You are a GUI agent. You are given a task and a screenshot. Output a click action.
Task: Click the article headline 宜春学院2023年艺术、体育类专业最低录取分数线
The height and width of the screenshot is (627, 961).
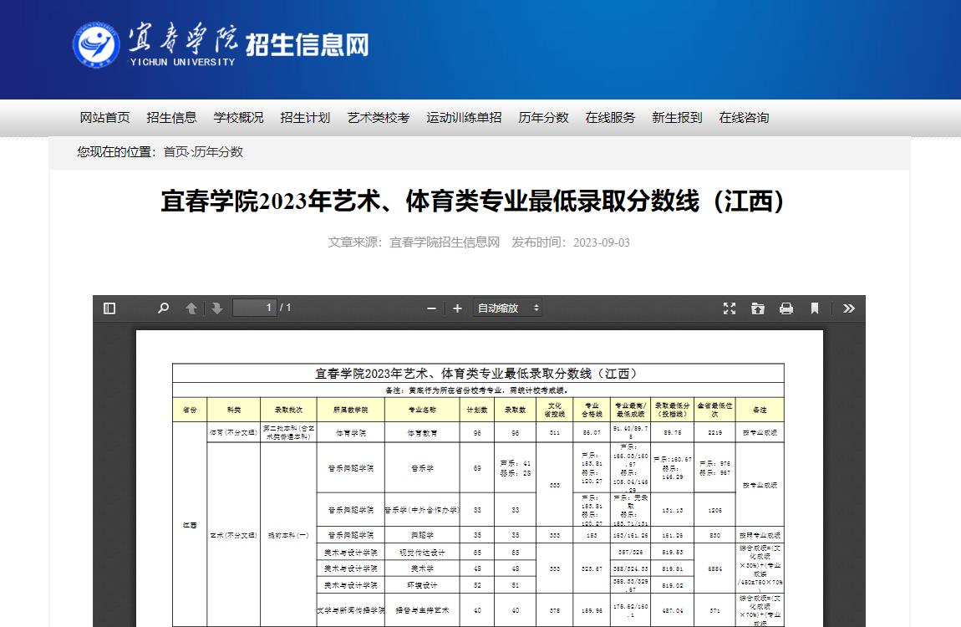[472, 201]
